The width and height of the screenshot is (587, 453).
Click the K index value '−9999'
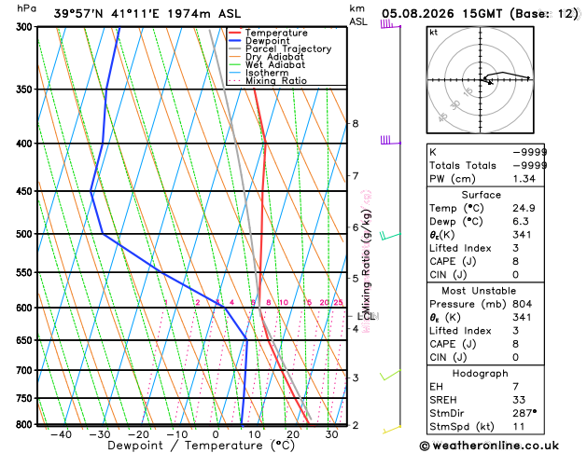(x=530, y=152)
